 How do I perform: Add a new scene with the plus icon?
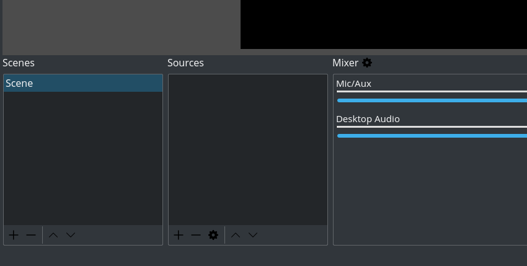point(14,235)
